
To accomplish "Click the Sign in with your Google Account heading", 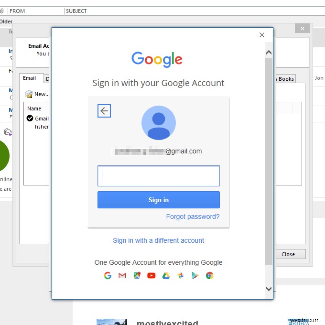I will click(158, 83).
